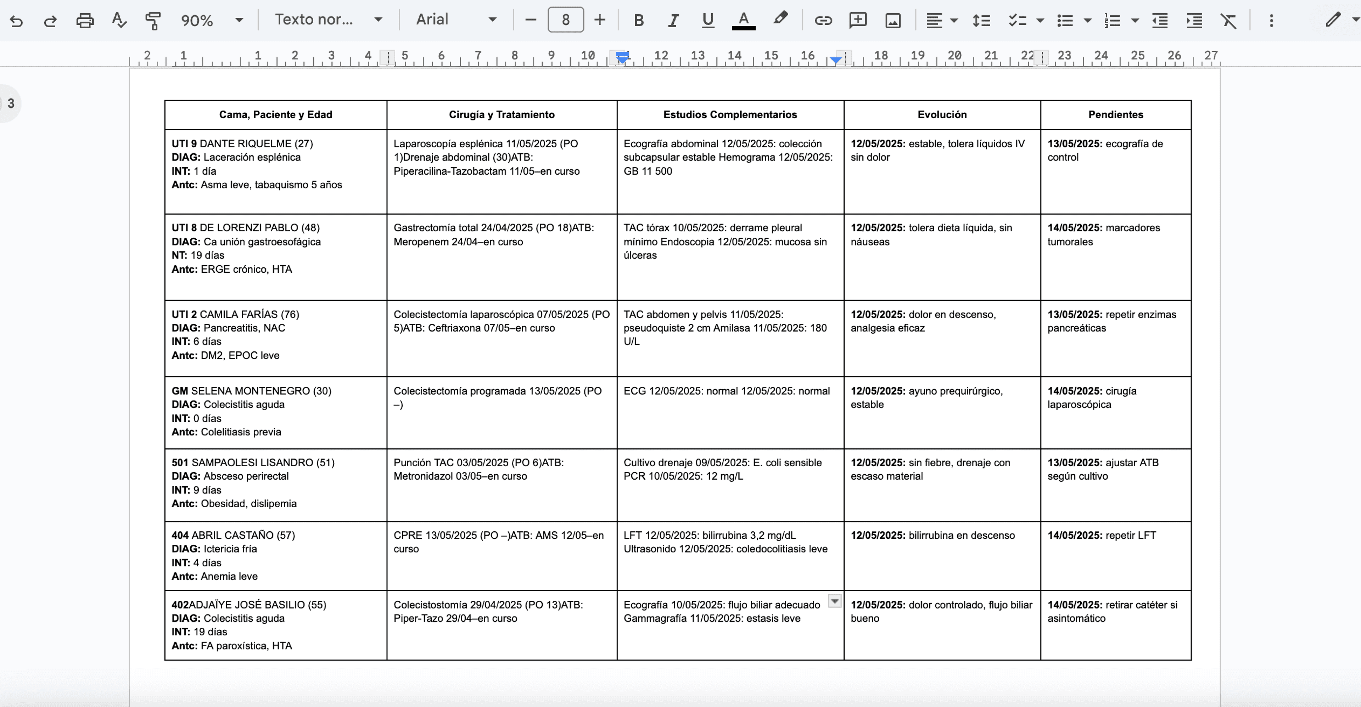Increase font size with plus button
The image size is (1361, 707).
click(x=600, y=19)
